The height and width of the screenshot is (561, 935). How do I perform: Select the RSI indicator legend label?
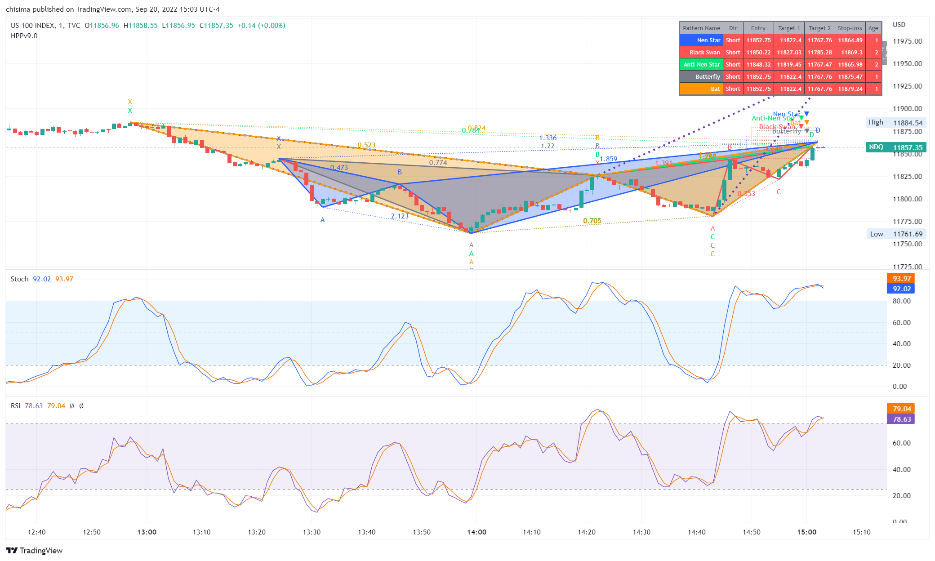16,406
